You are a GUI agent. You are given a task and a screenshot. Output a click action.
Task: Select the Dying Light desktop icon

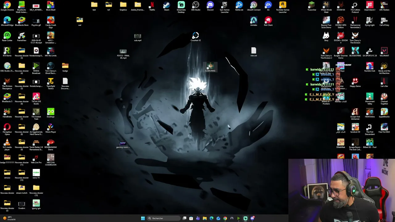tap(370, 21)
